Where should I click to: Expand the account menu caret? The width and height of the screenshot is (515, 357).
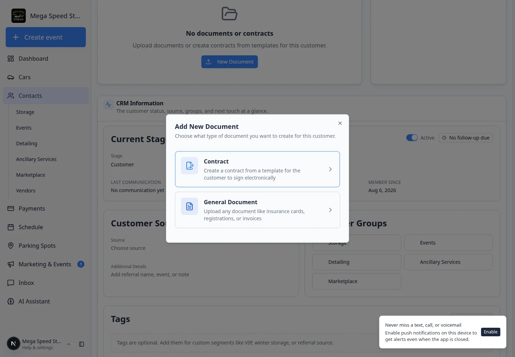pyautogui.click(x=69, y=344)
